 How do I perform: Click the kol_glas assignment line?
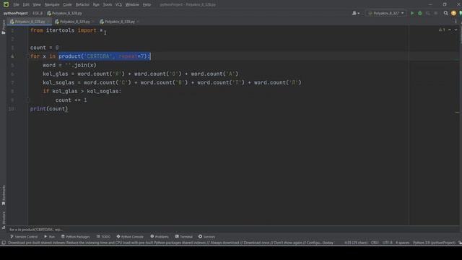(x=141, y=74)
